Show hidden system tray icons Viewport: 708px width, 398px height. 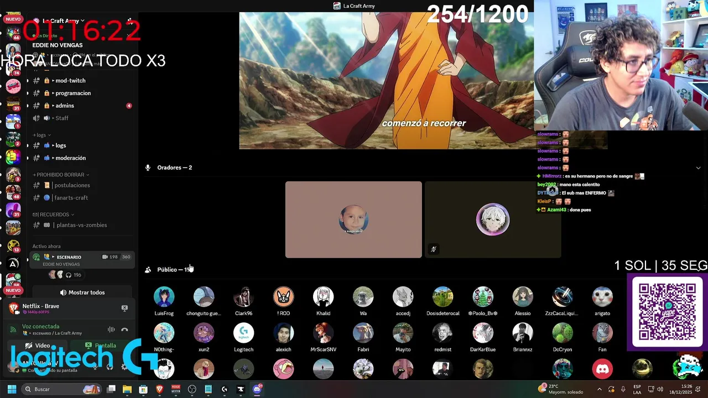599,389
